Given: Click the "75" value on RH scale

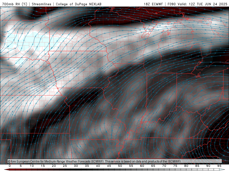Looking at the screenshot, I should 175,166.
